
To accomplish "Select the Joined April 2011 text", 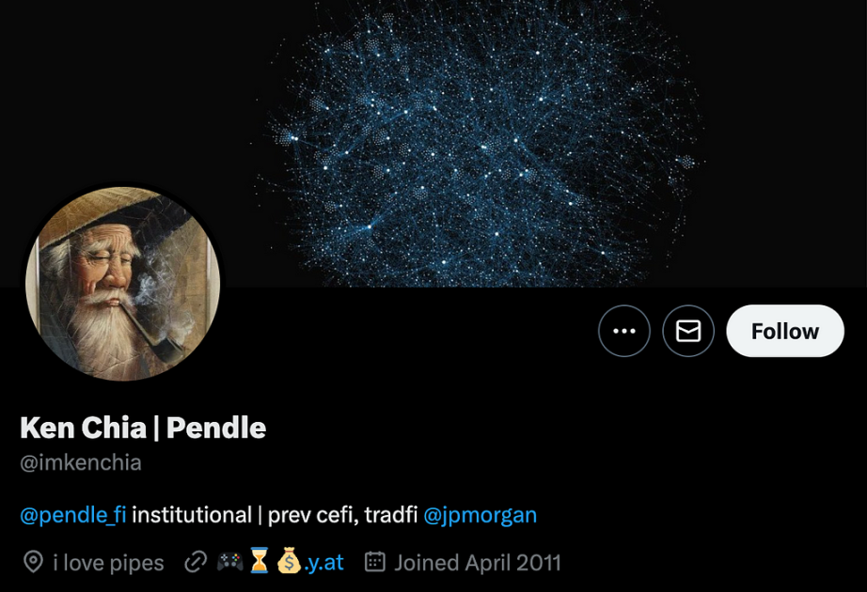I will [477, 563].
